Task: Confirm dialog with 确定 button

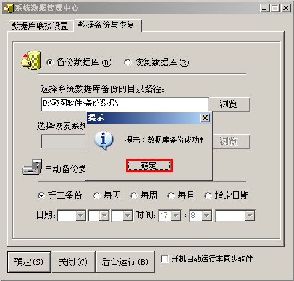Action: [149, 166]
